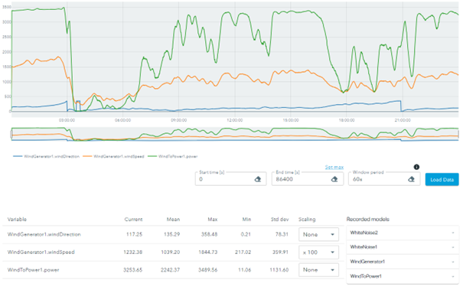Expand the WindToPower1 recorded model
This screenshot has height=290, width=463.
point(403,276)
